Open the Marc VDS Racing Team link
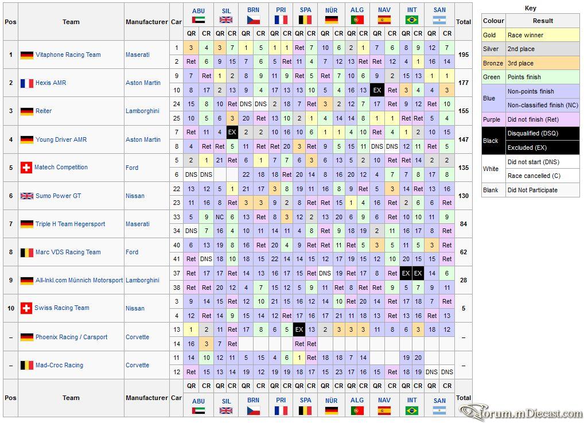The width and height of the screenshot is (584, 423). click(x=68, y=253)
